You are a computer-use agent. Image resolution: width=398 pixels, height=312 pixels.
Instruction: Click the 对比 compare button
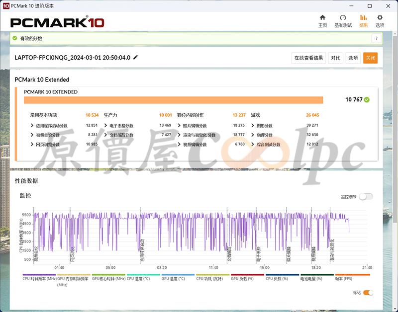(335, 58)
